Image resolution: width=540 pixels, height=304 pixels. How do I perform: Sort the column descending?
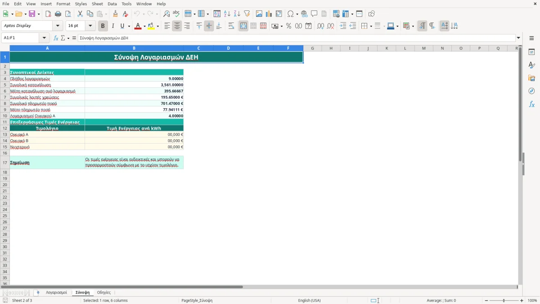[237, 14]
